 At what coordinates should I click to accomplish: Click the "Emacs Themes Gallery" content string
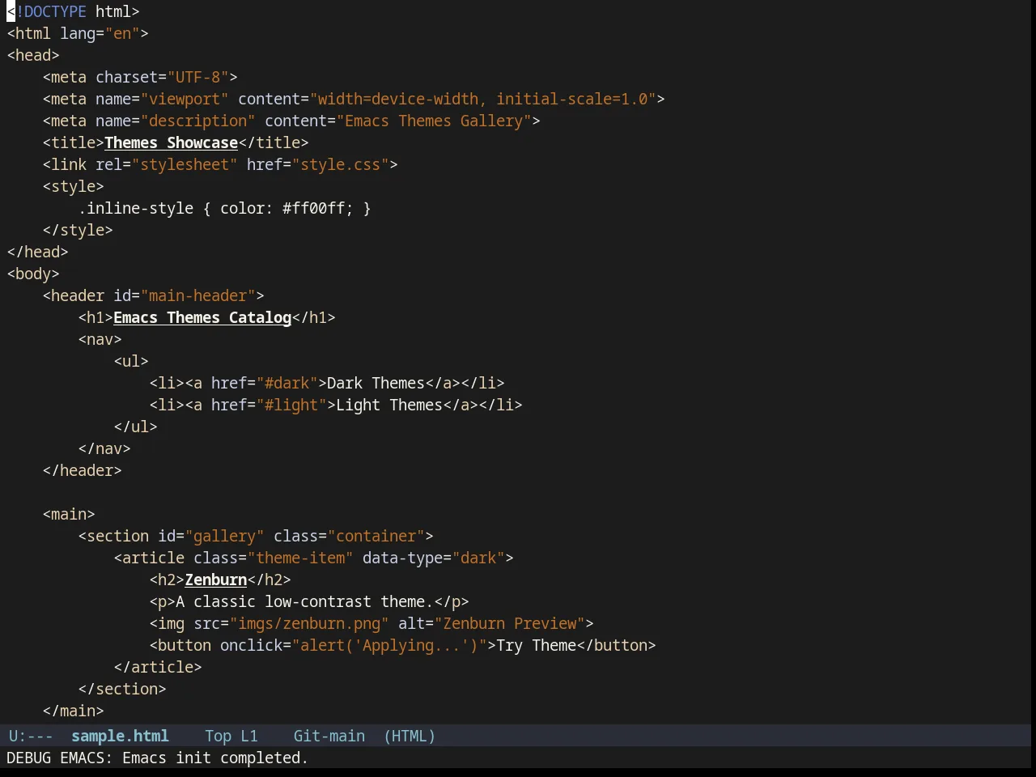tap(434, 121)
